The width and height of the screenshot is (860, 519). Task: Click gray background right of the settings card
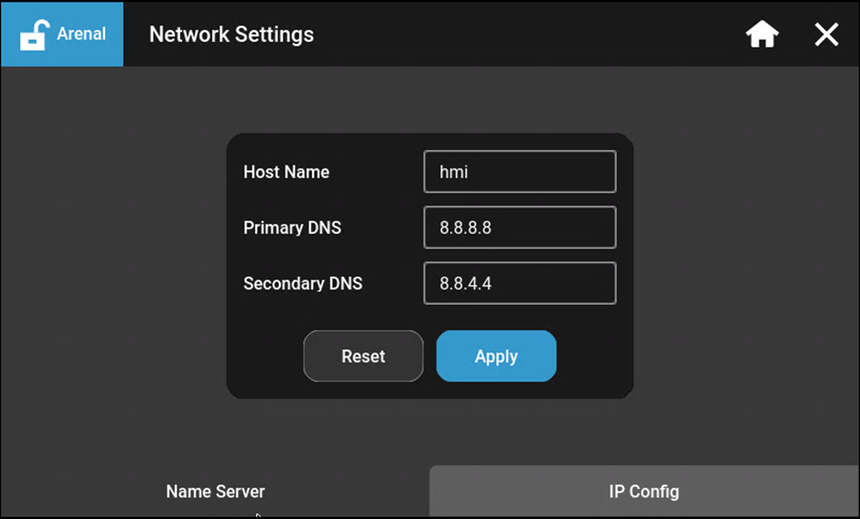point(746,265)
